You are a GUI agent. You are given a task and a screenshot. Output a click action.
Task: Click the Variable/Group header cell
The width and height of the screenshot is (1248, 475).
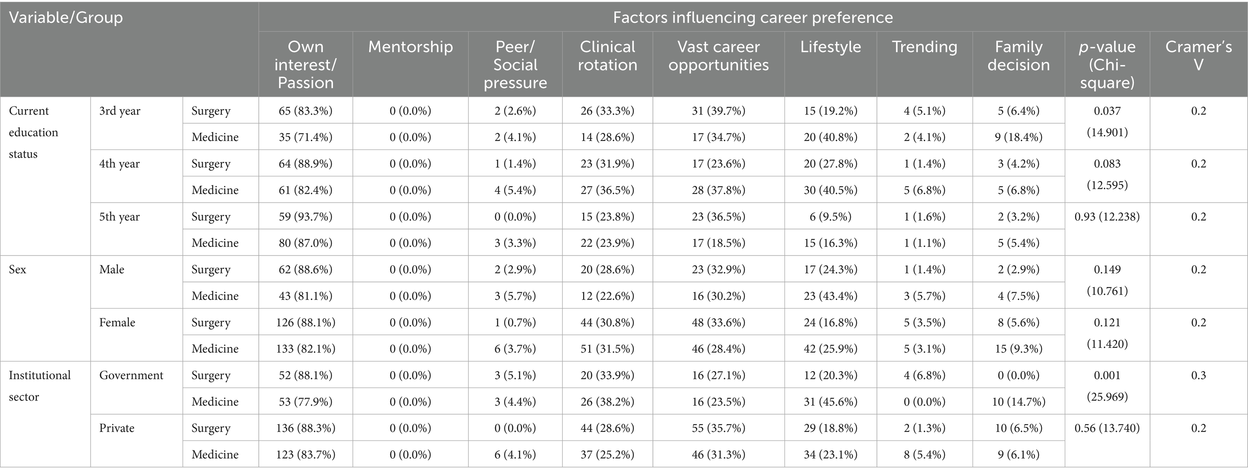coord(66,18)
